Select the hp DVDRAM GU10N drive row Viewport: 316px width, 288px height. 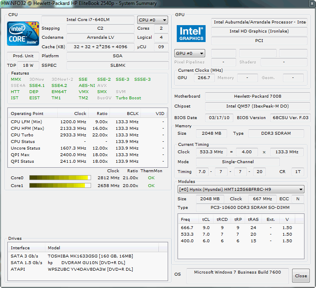point(88,262)
